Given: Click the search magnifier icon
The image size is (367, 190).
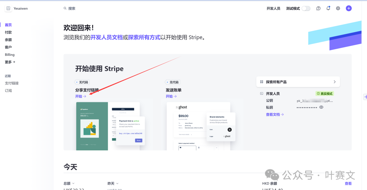Looking at the screenshot, I should point(65,8).
